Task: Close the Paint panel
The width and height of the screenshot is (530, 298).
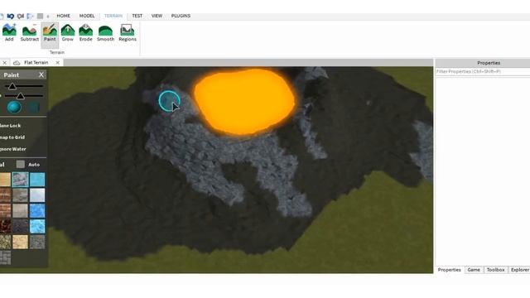Action: click(41, 74)
